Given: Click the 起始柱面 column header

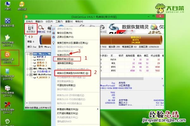Looking at the screenshot, I should pyautogui.click(x=130, y=56).
